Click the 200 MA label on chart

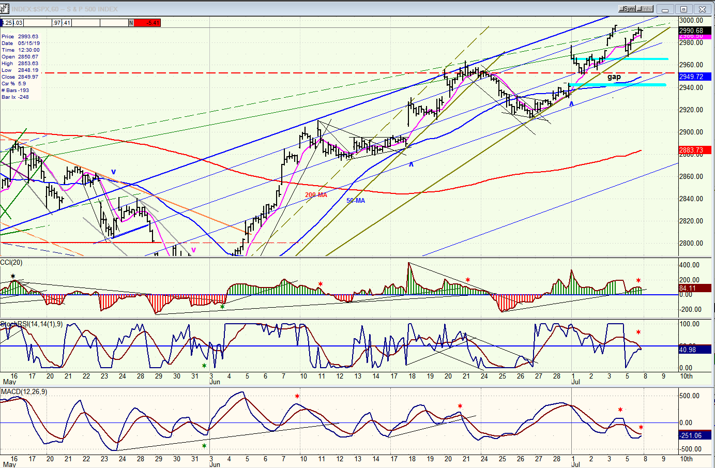(316, 195)
